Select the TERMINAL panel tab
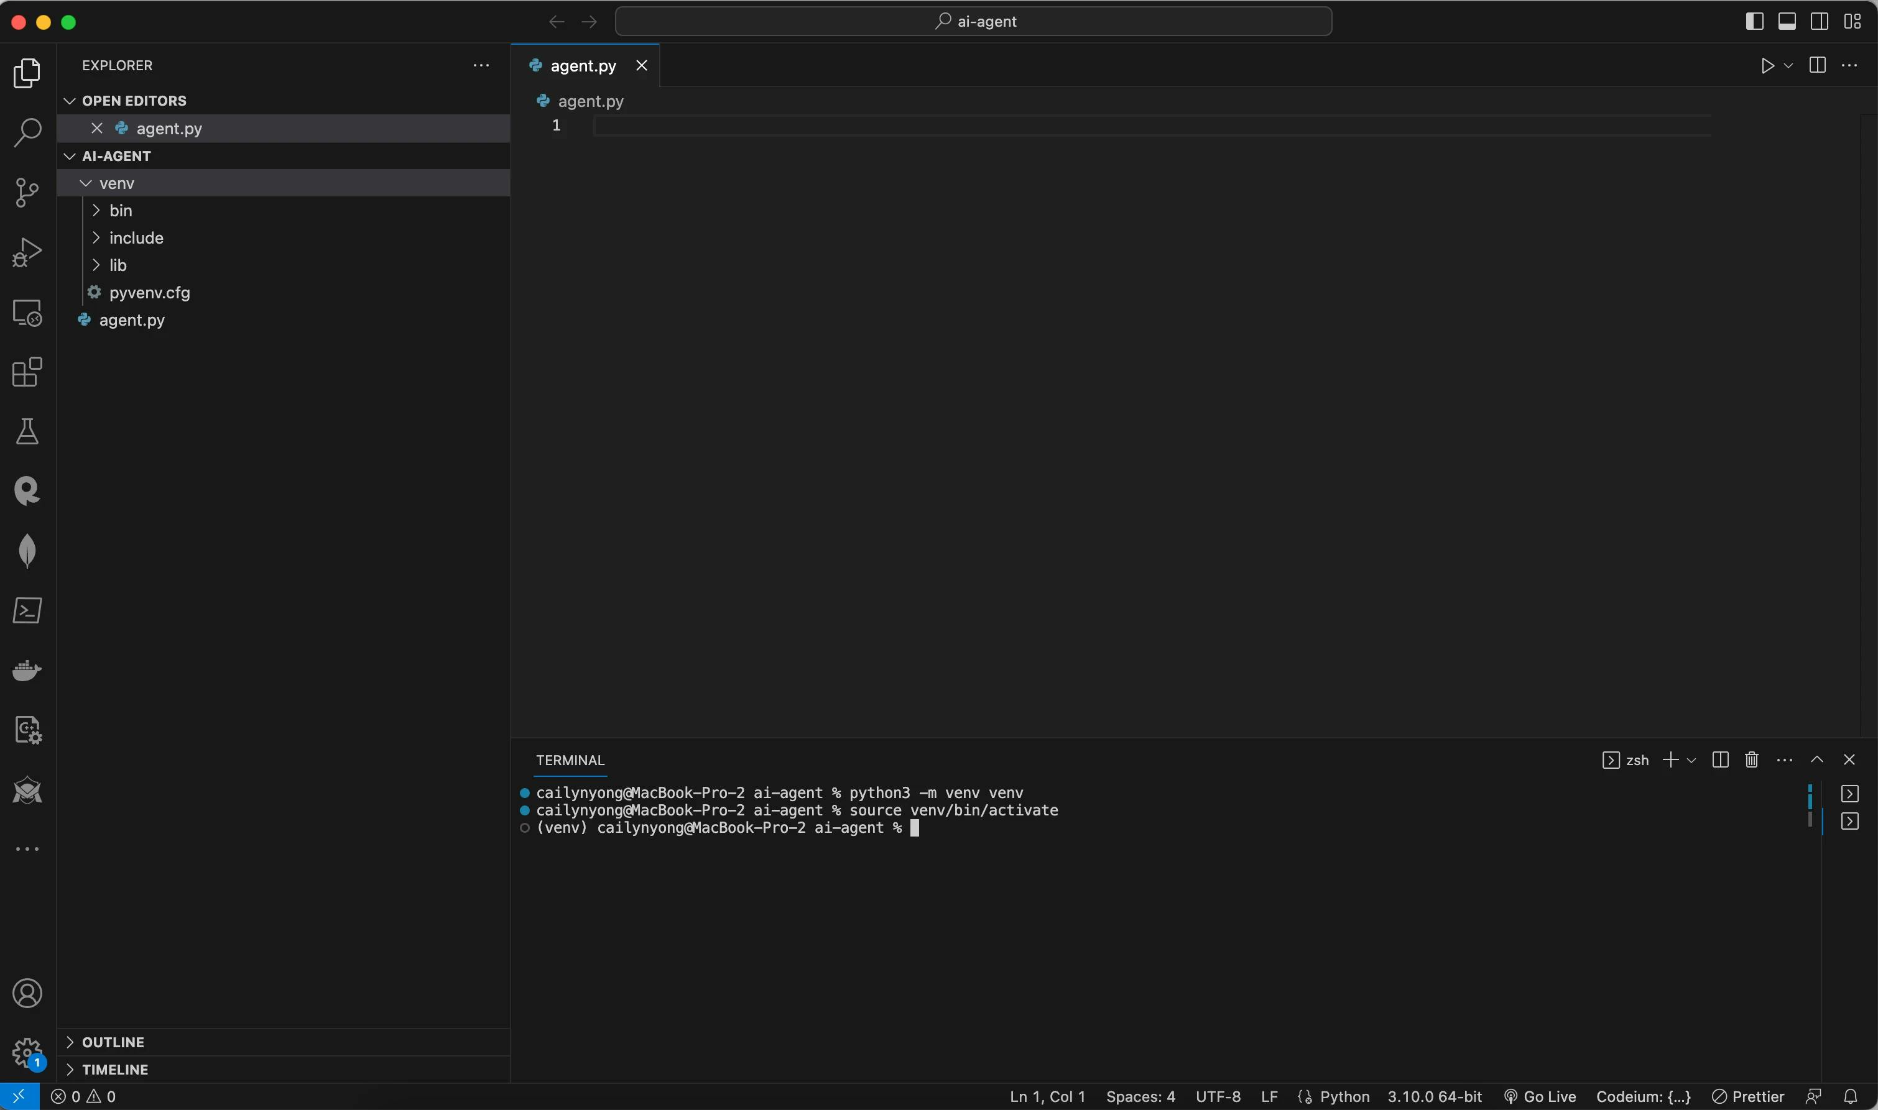 [x=570, y=760]
